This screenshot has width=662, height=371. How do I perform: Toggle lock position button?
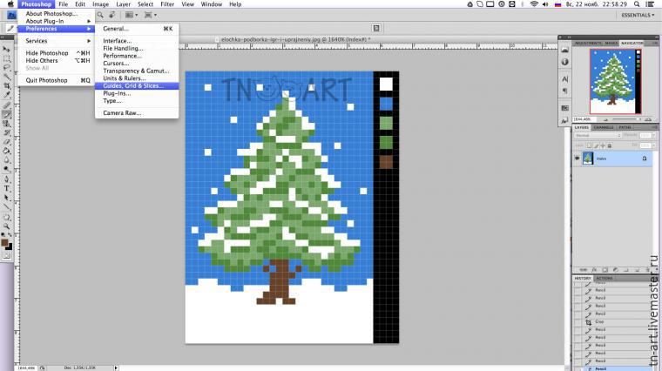click(x=603, y=145)
